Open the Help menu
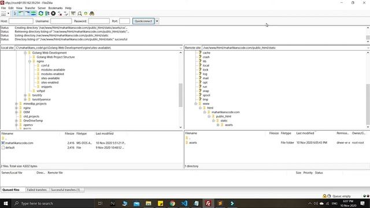This screenshot has height=208, width=370. [x=68, y=8]
